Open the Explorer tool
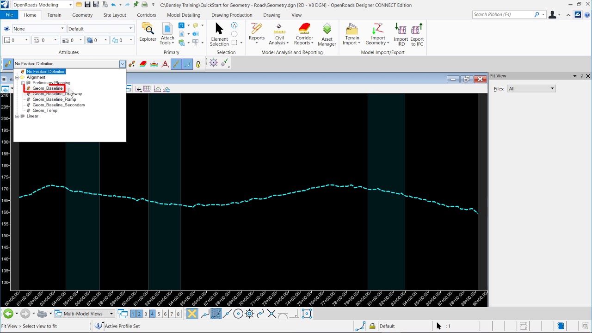Viewport: 592px width, 333px height. [148, 32]
